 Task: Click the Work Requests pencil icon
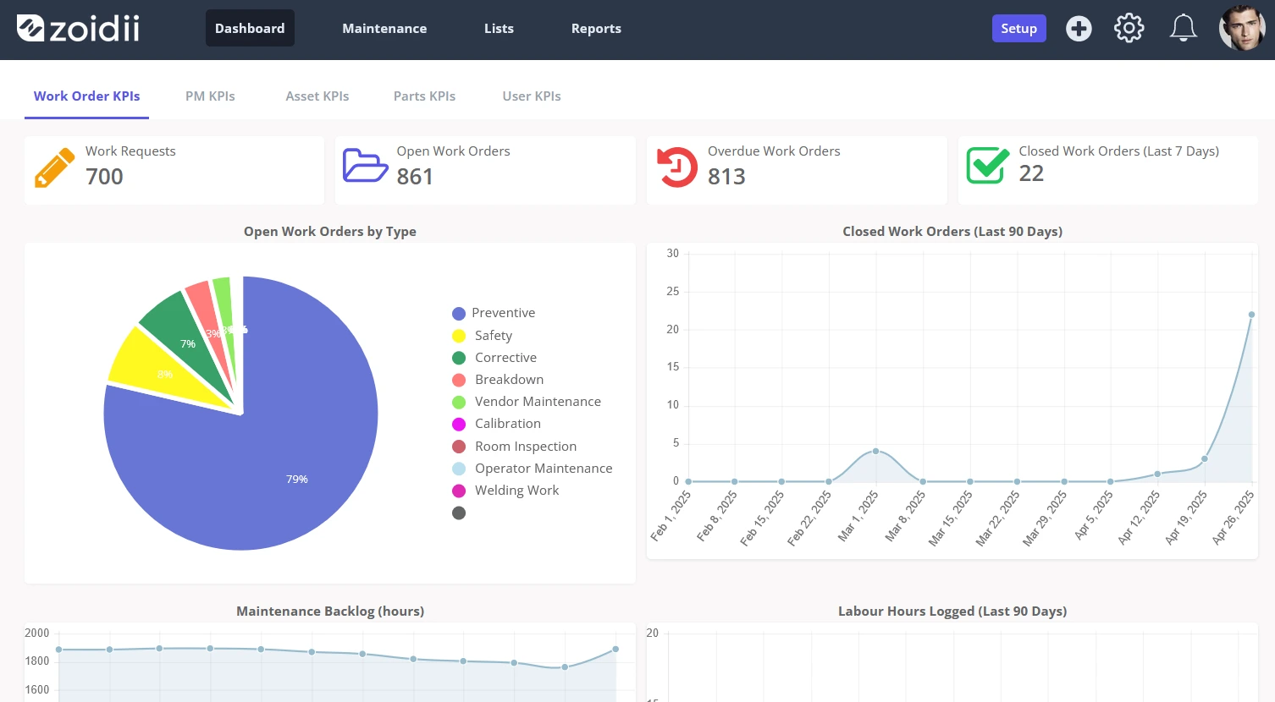(x=55, y=167)
